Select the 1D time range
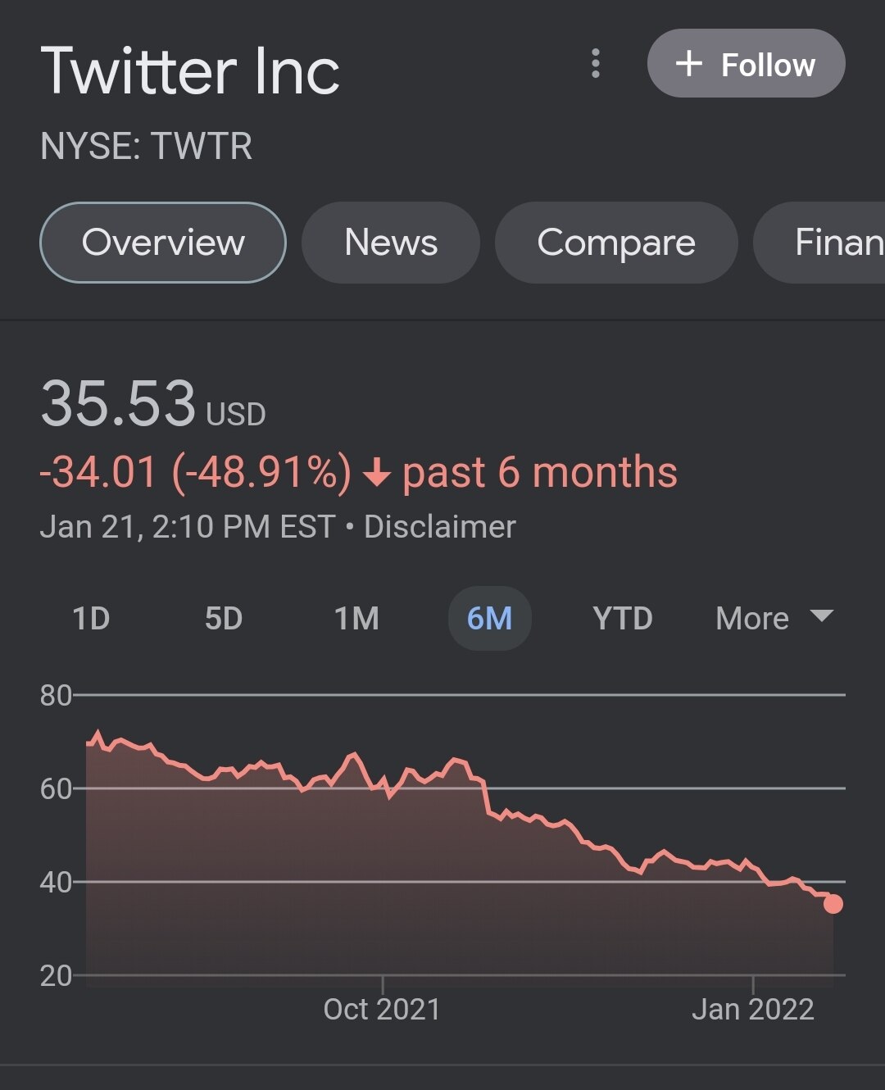 click(91, 618)
